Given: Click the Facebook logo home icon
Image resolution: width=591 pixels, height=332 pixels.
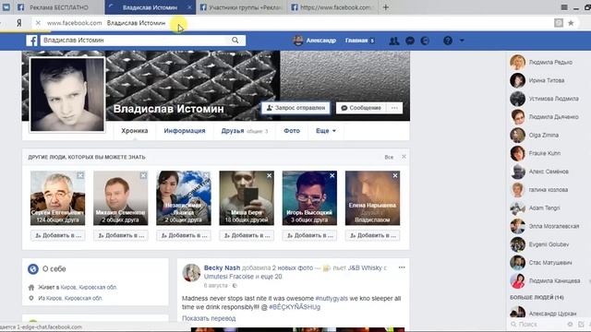Looking at the screenshot, I should tap(31, 41).
